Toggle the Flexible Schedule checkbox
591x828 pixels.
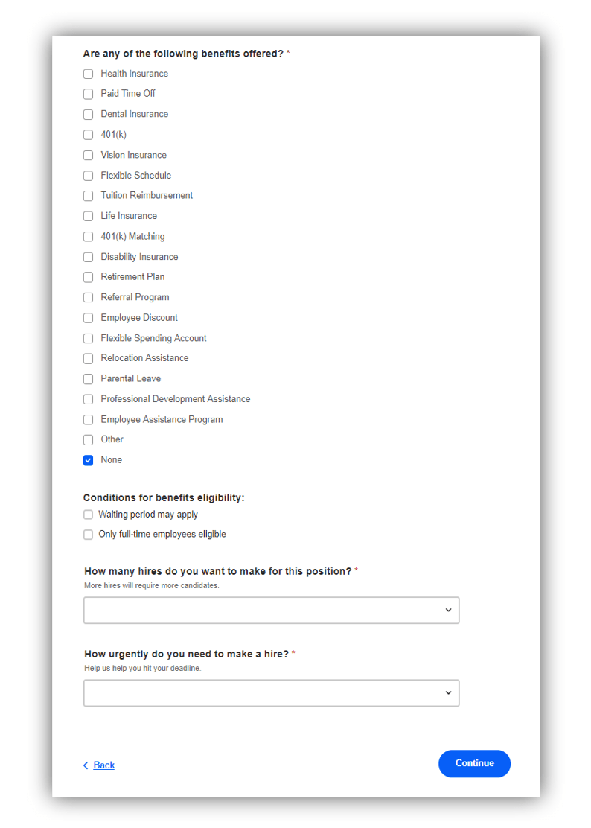pyautogui.click(x=88, y=175)
